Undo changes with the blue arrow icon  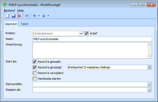coord(27,16)
